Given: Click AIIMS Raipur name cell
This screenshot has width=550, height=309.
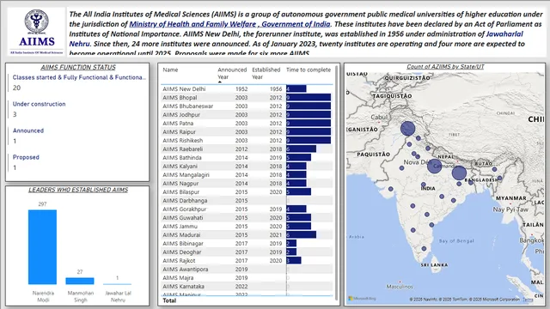Looking at the screenshot, I should point(179,132).
